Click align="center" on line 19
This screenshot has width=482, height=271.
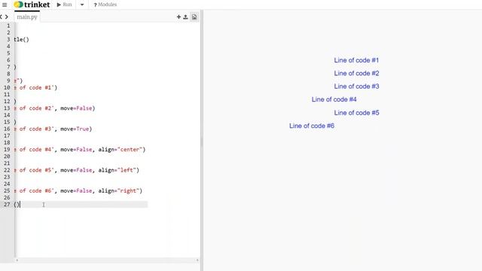pos(120,149)
